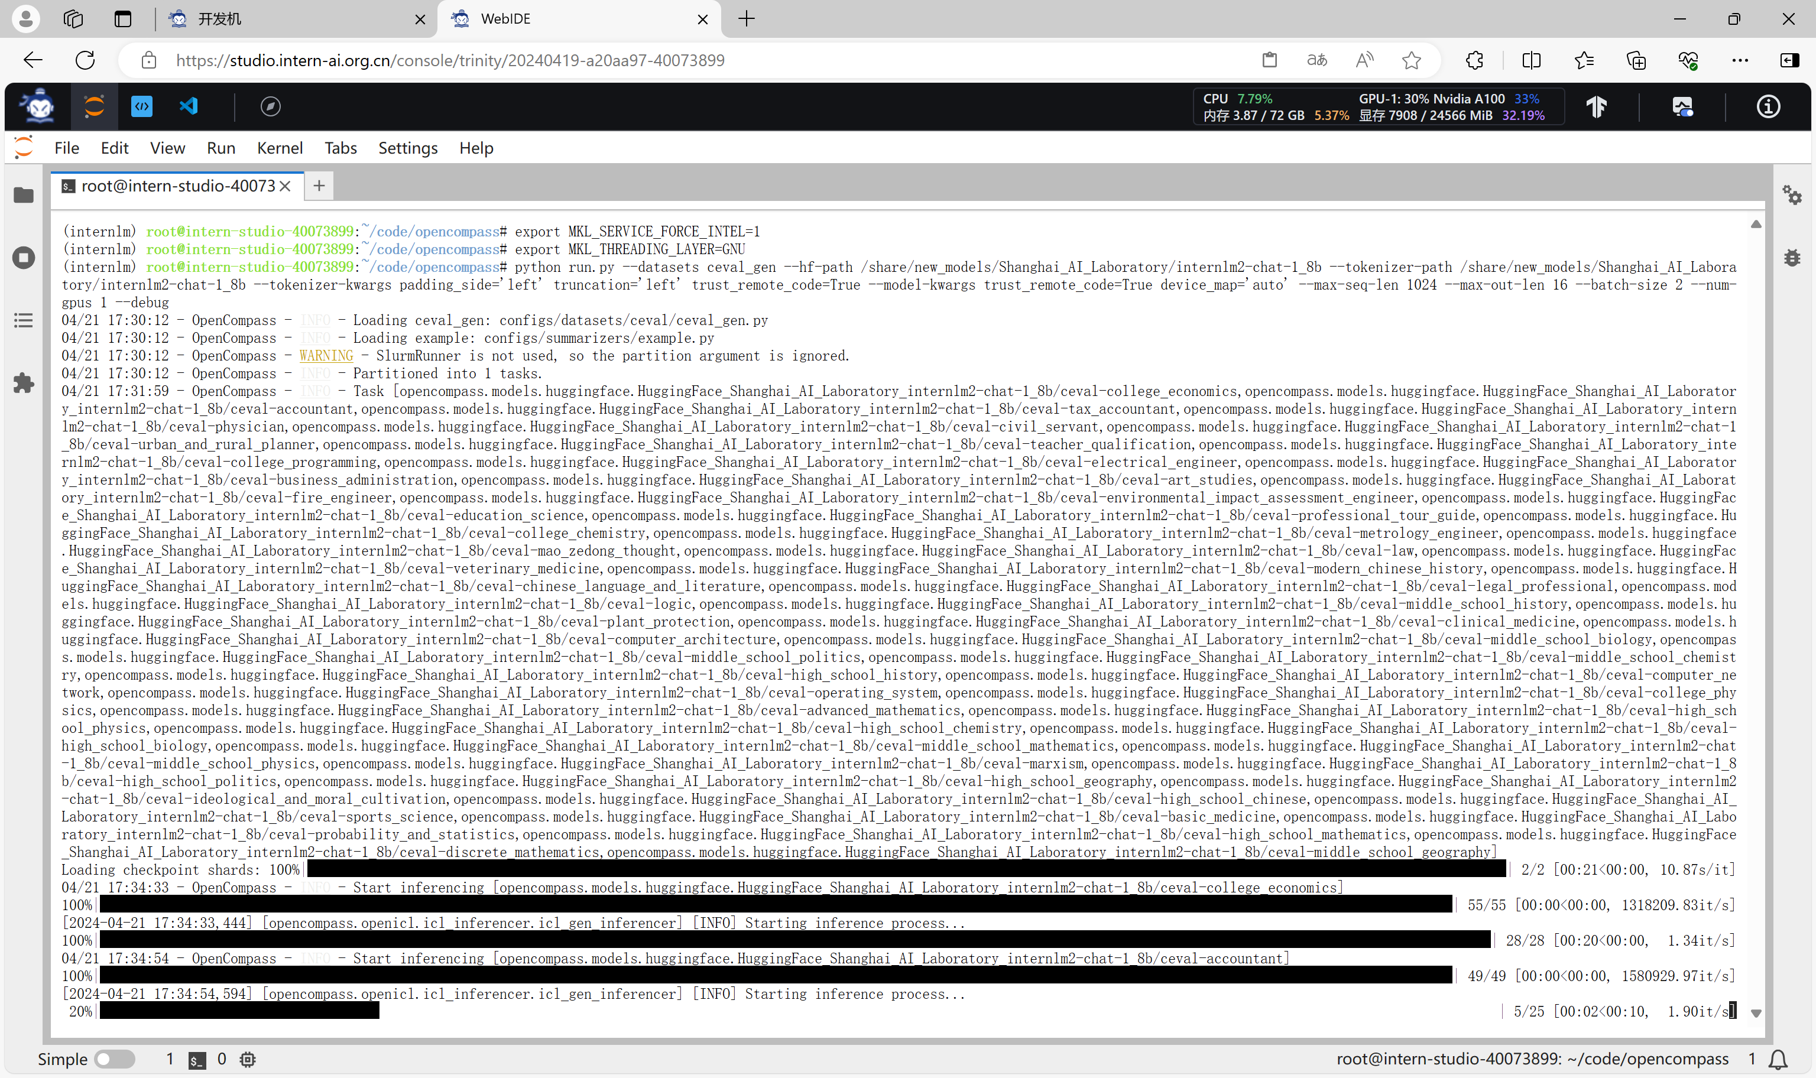
Task: Click the CPU 7.79% usage readout
Action: click(x=1238, y=99)
